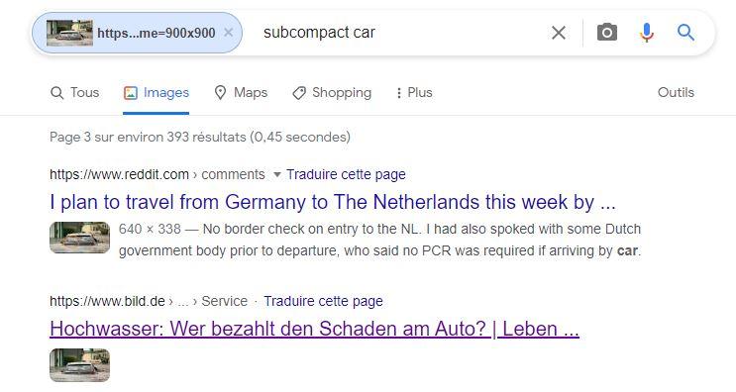
Task: Start voice search with microphone icon
Action: coord(646,33)
